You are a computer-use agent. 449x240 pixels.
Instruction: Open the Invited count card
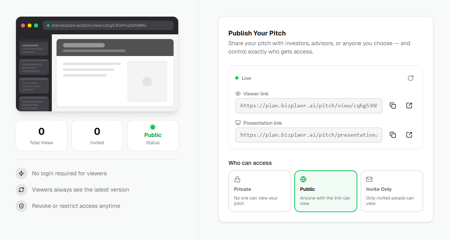click(x=97, y=136)
